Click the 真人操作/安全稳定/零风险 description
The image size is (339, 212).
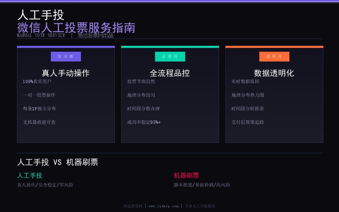click(45, 185)
